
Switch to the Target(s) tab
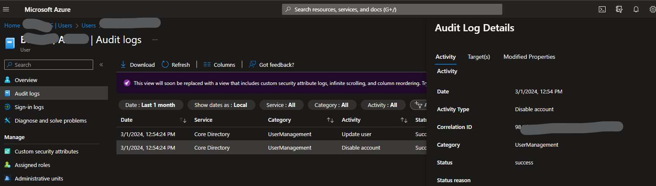479,57
